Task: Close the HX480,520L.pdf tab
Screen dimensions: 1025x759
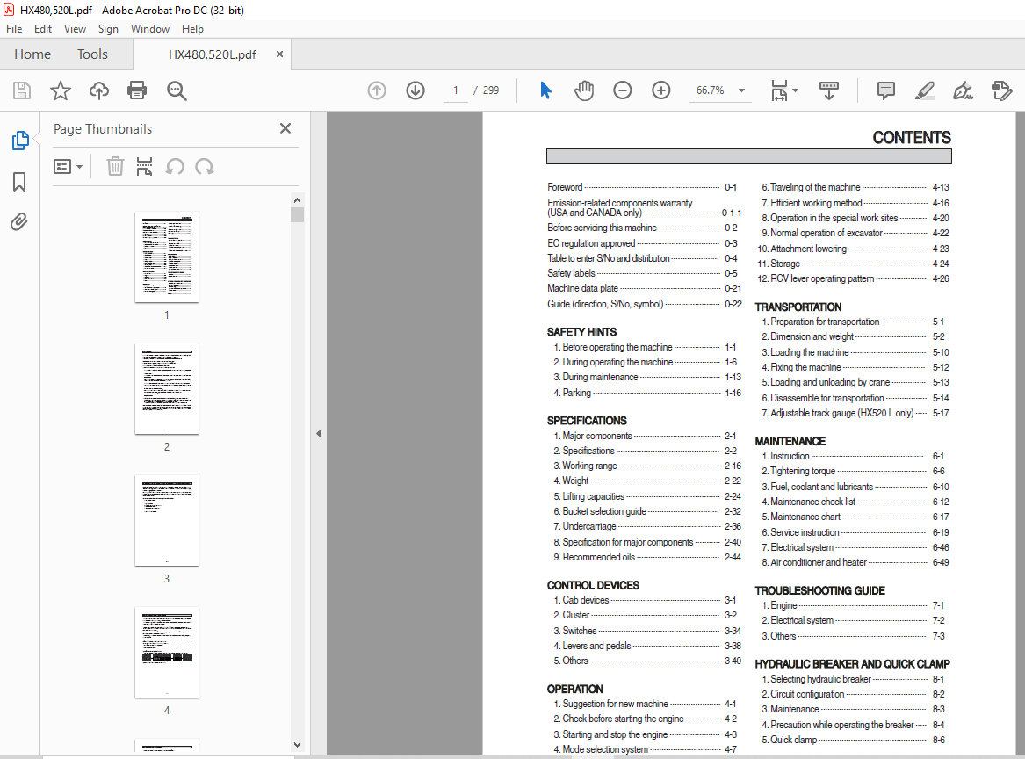Action: coord(280,54)
